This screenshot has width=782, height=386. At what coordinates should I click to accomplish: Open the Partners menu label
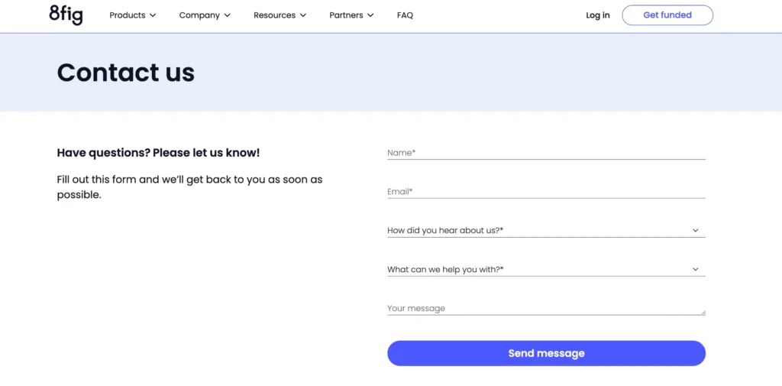[346, 15]
